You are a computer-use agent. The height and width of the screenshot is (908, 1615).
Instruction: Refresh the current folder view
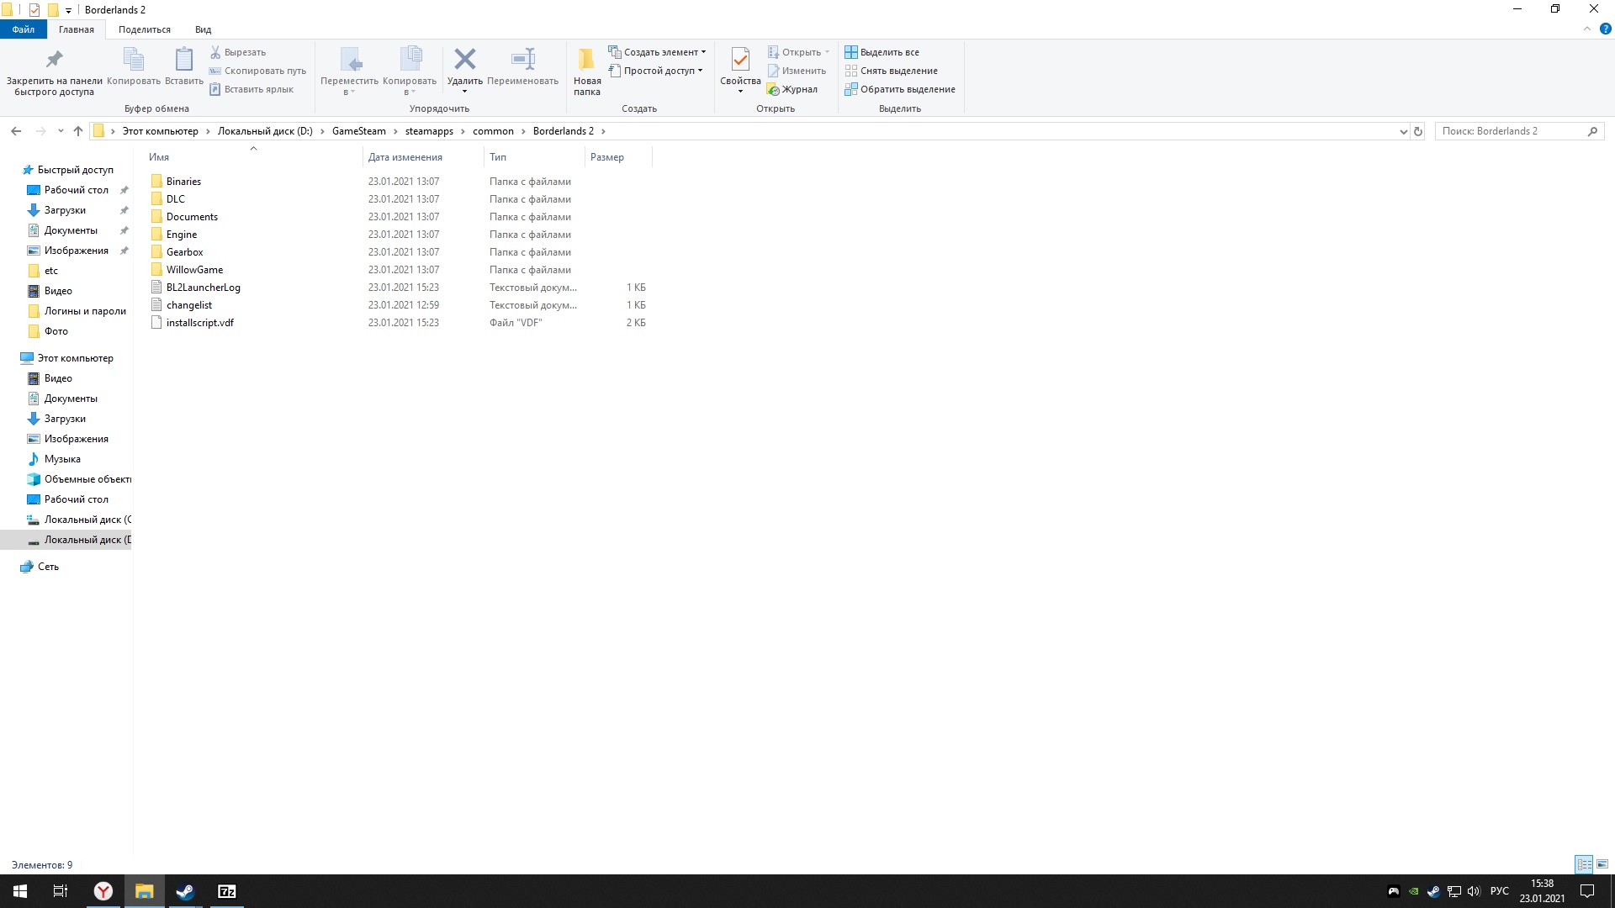(x=1418, y=131)
